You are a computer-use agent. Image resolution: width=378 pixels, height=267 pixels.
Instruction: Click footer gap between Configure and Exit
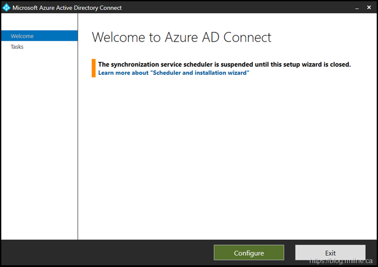pos(290,253)
